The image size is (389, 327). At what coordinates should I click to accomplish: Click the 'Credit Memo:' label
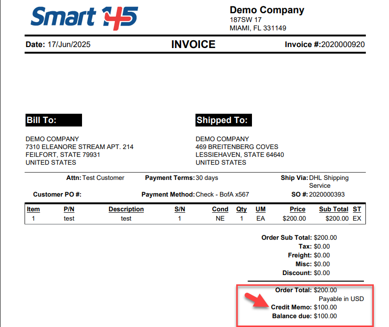[x=291, y=307]
